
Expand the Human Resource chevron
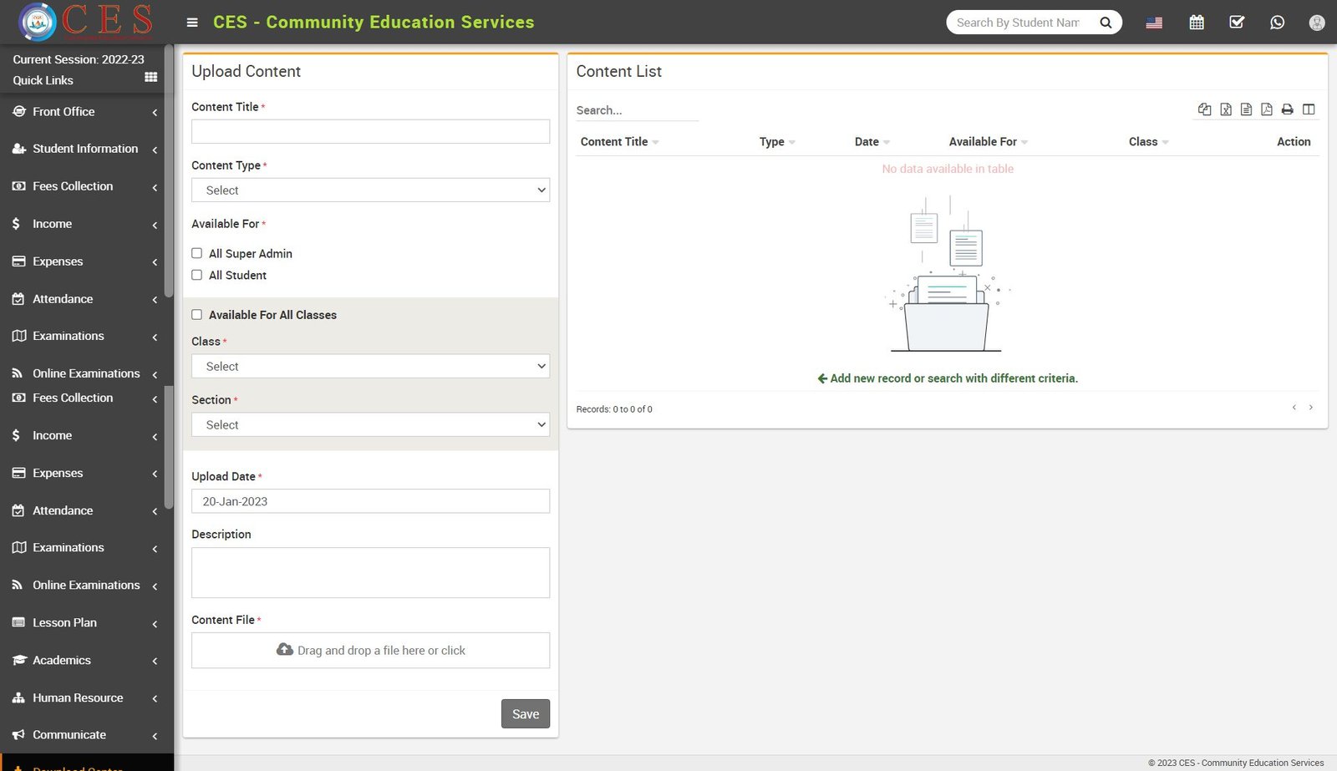pos(155,699)
